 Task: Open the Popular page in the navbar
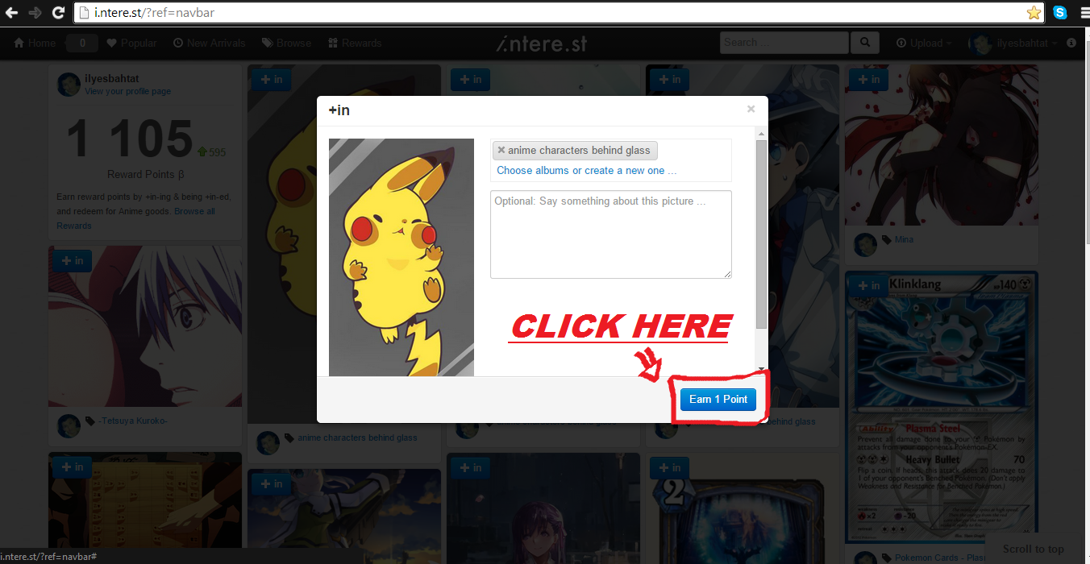tap(131, 43)
